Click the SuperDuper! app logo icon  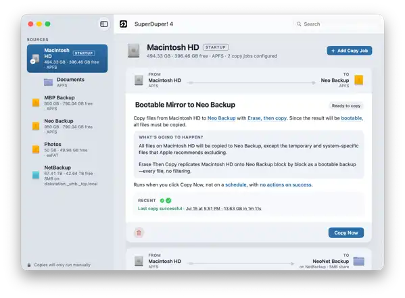(x=124, y=24)
